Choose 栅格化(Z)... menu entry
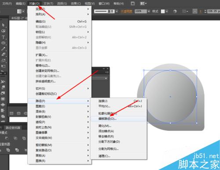Screen dimensions: 220x170 tap(60, 65)
